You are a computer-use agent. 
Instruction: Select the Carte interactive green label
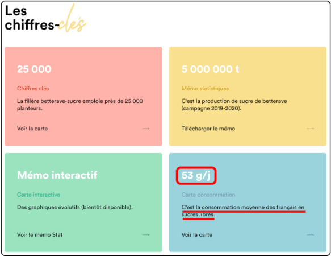click(39, 195)
